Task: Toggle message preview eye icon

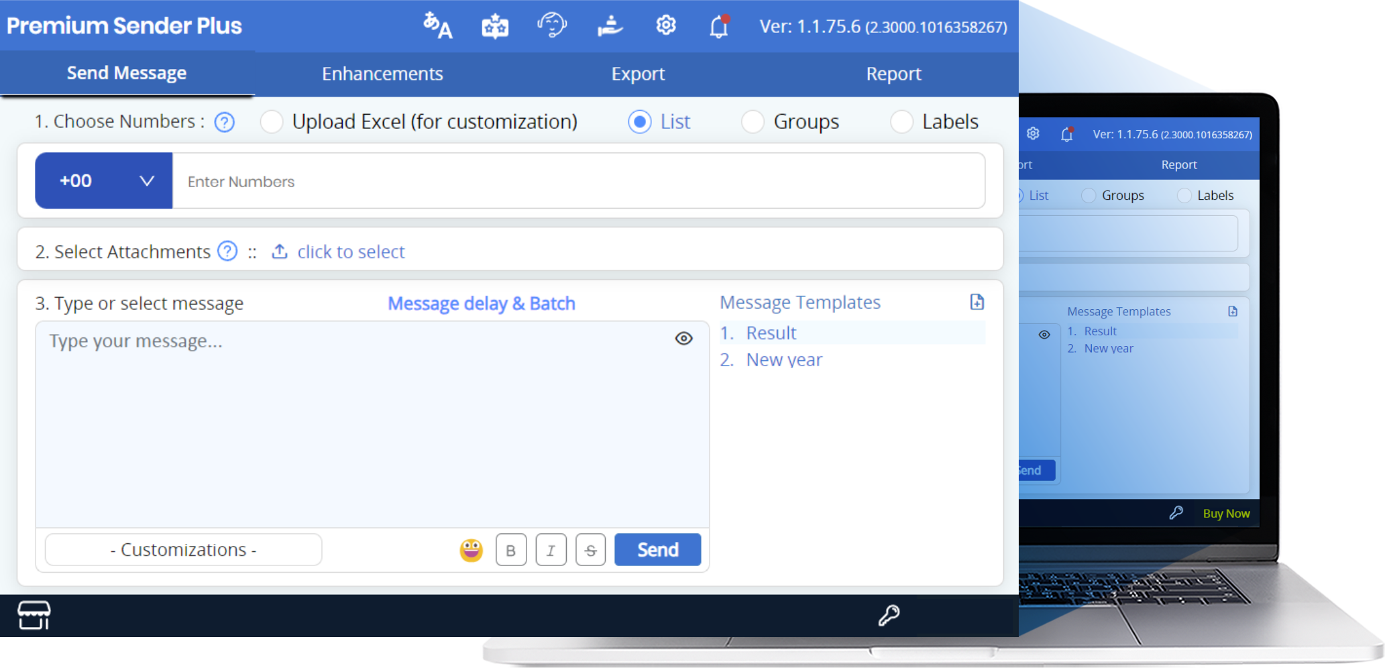Action: [x=683, y=339]
